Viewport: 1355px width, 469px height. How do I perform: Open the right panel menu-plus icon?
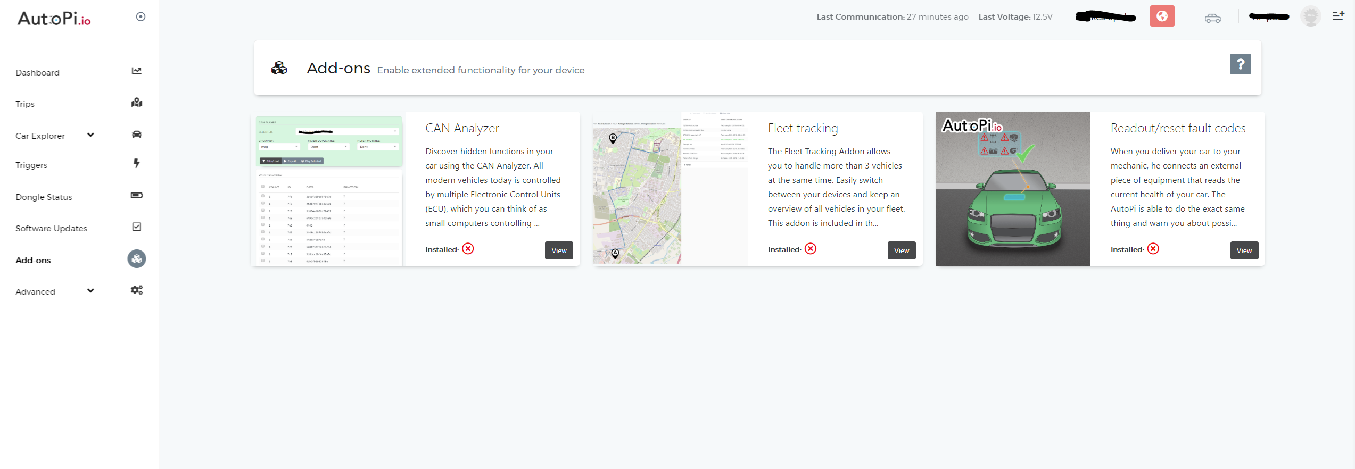coord(1339,16)
